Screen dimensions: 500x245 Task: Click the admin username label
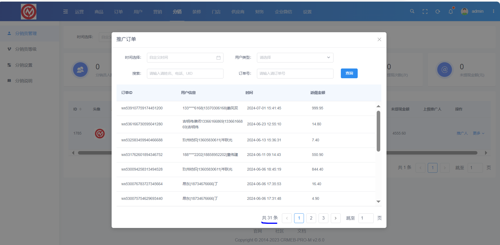pos(477,11)
